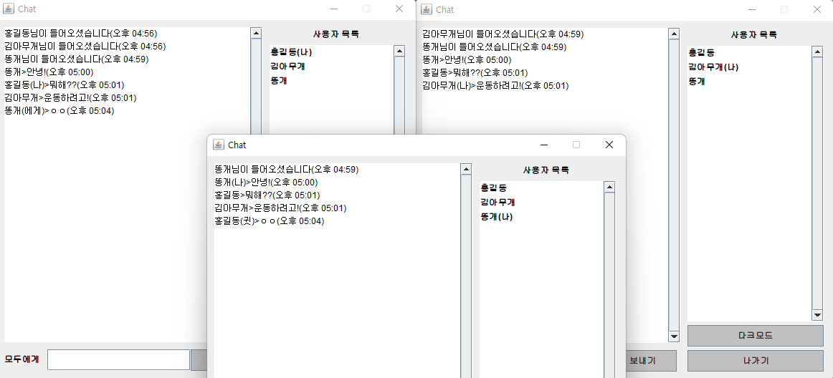Image resolution: width=833 pixels, height=378 pixels.
Task: Select 김아무개(나) in the right window user list
Action: tap(713, 67)
